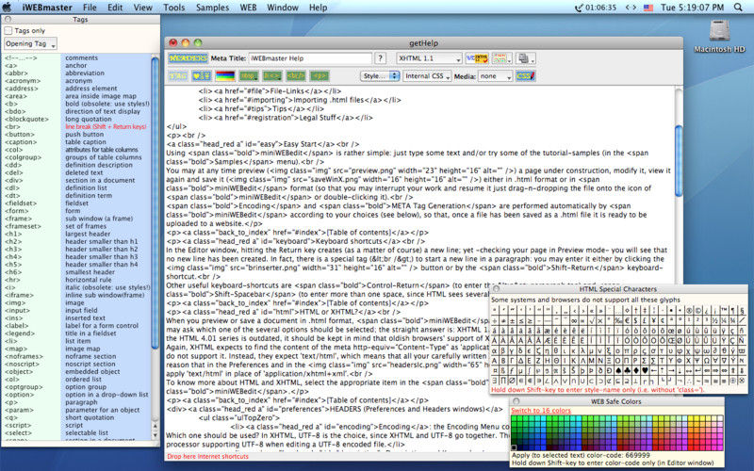Click the Tags panel scrollbar thumb
Screen dimensions: 754x471
155,204
